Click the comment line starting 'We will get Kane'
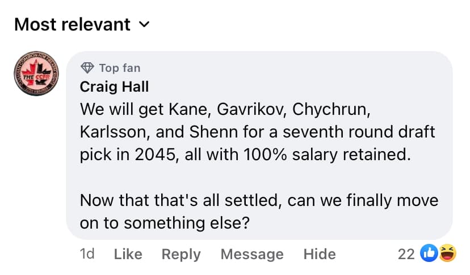470x275 pixels. [225, 108]
